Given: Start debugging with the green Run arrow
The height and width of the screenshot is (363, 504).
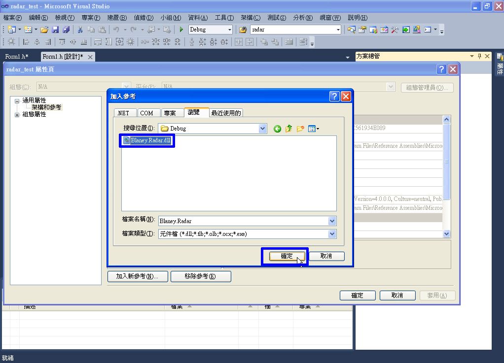Looking at the screenshot, I should (x=180, y=30).
